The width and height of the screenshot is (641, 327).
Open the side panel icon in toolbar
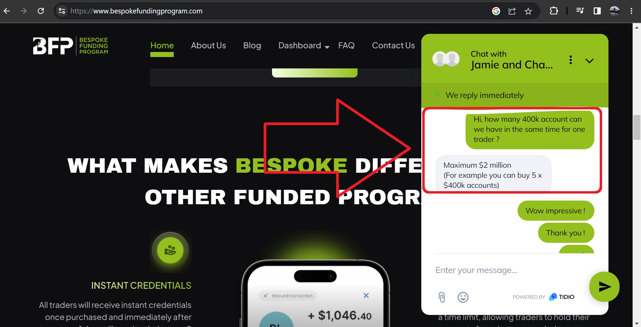597,11
